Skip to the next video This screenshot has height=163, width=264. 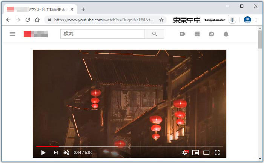pos(56,152)
